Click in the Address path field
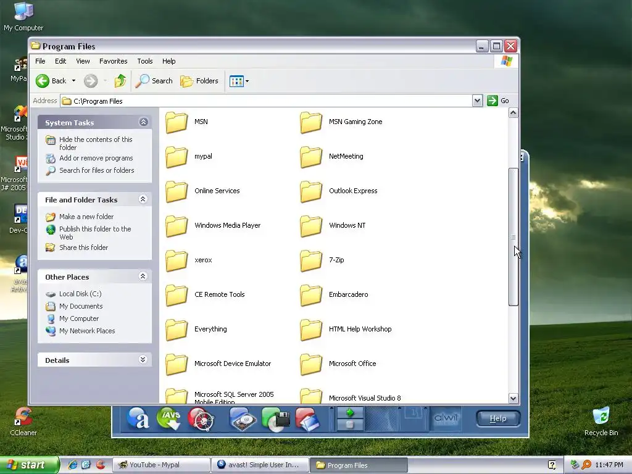The width and height of the screenshot is (632, 474). 266,101
